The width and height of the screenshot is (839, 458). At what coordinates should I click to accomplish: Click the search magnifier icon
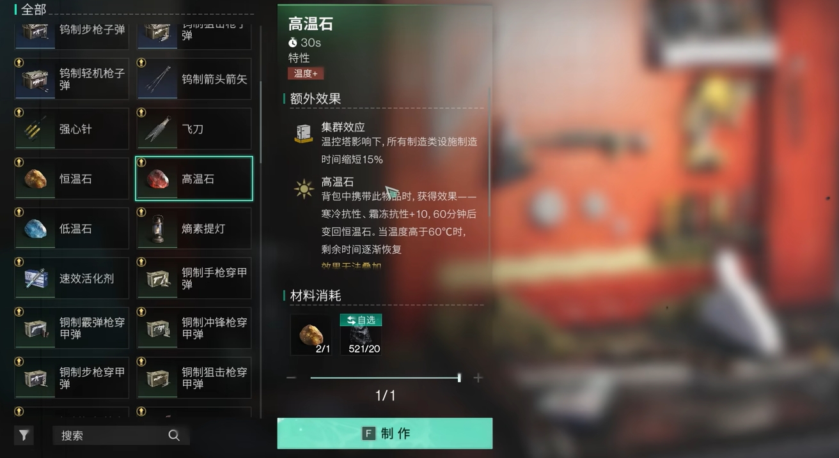click(x=174, y=435)
